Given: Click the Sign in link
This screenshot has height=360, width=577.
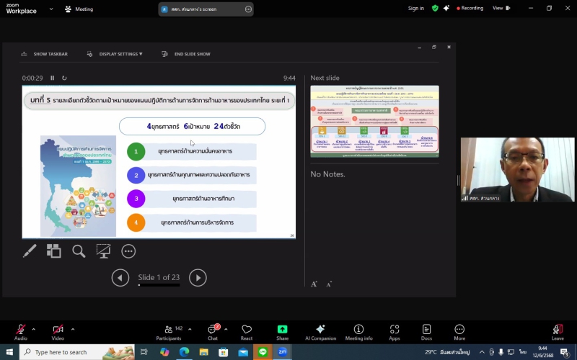Looking at the screenshot, I should (x=416, y=8).
